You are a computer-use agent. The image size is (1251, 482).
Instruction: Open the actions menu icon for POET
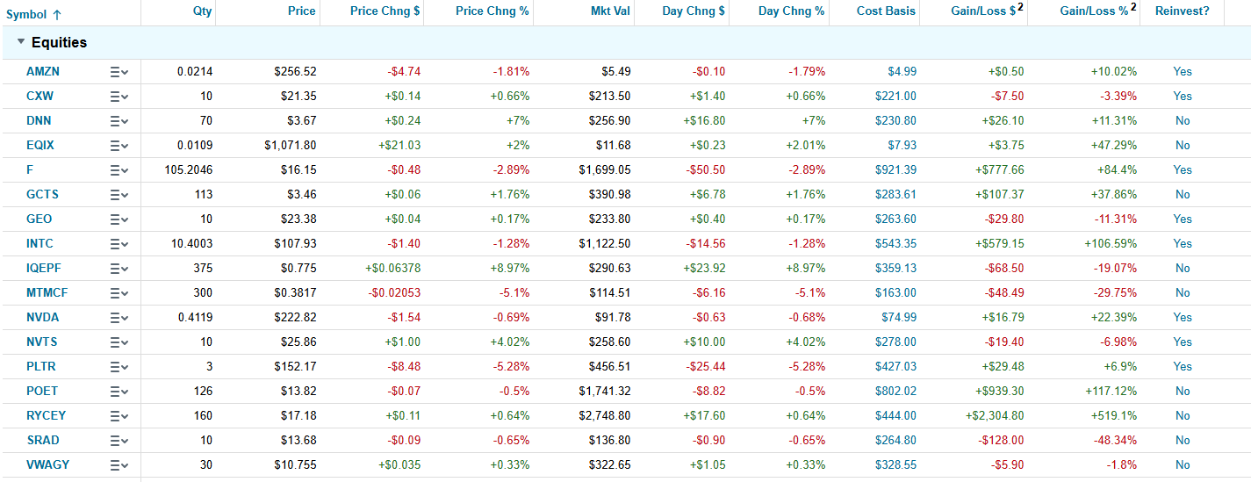119,392
